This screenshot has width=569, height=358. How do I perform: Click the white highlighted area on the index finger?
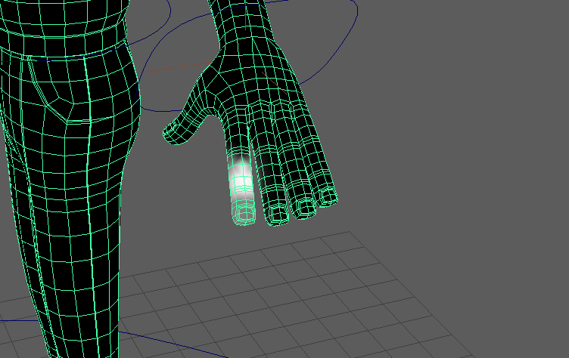(x=241, y=176)
